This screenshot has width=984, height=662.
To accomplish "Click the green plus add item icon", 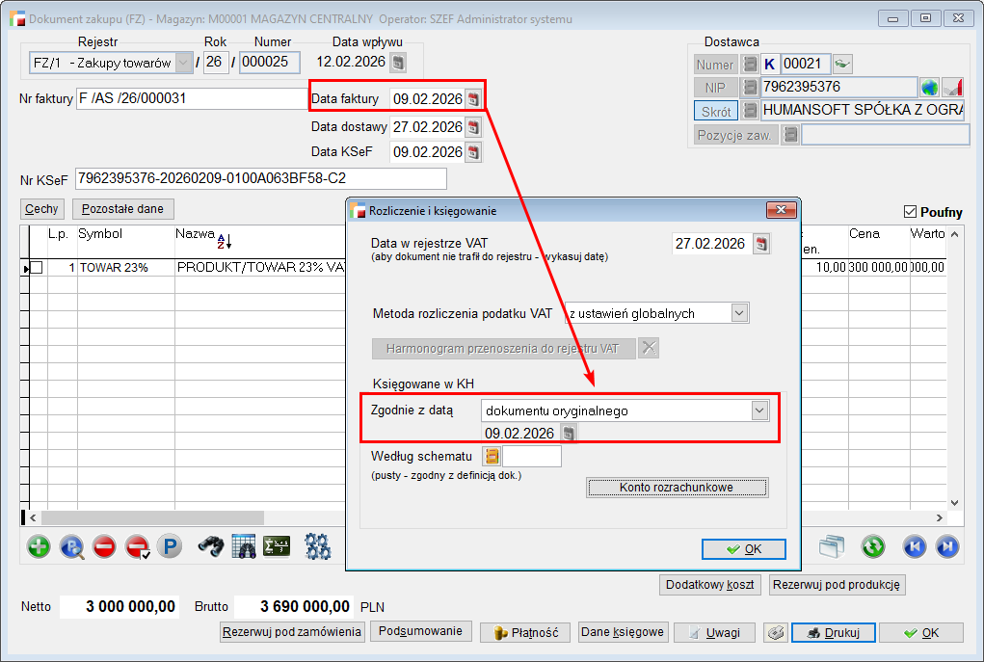I will [39, 547].
